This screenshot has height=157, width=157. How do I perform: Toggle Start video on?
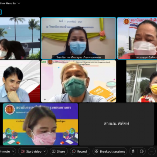[x=31, y=151]
